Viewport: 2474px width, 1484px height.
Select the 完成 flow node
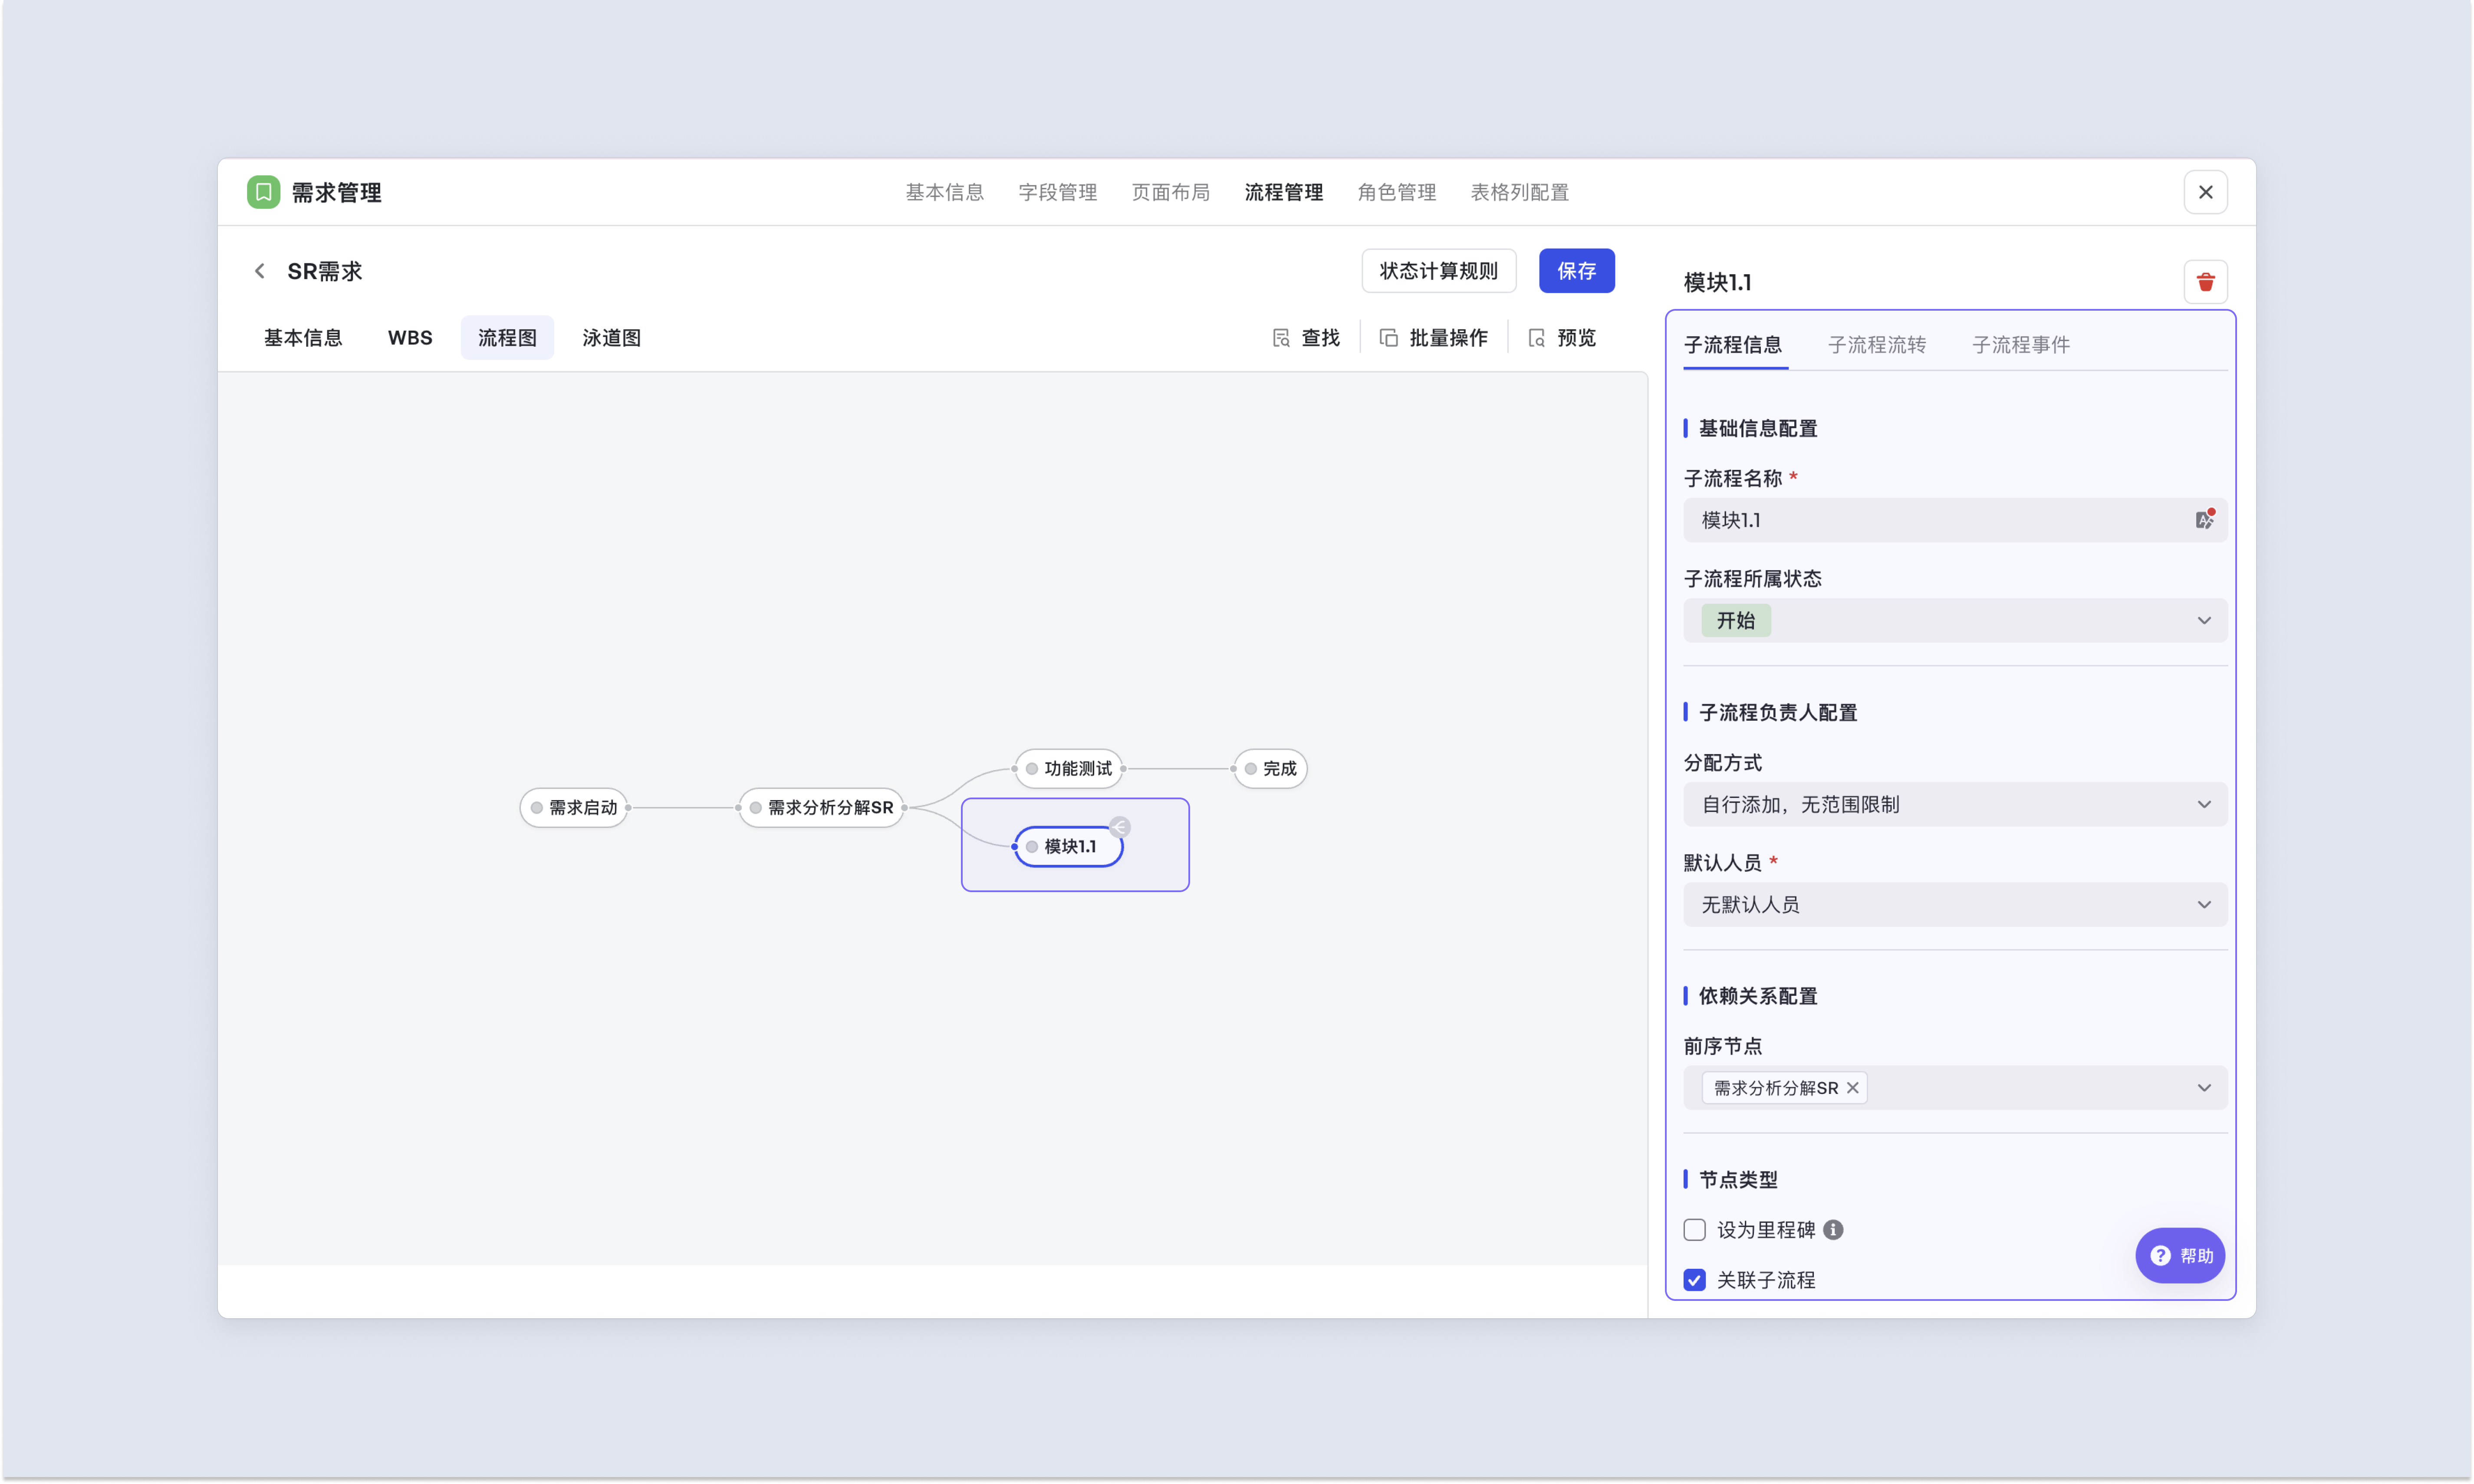point(1270,769)
